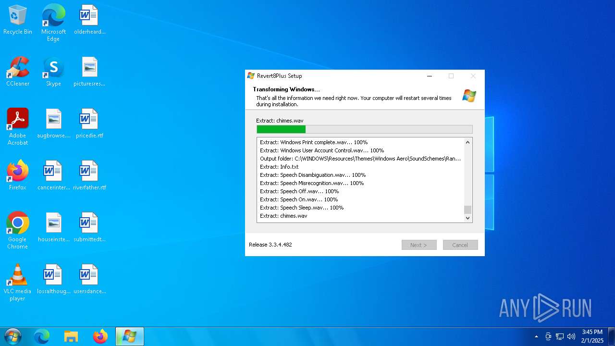
Task: Open Firefox from the taskbar
Action: point(100,336)
